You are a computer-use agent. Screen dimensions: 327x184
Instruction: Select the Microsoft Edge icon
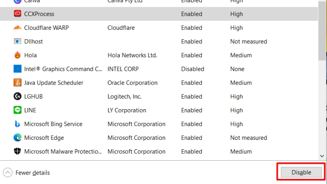(x=18, y=138)
